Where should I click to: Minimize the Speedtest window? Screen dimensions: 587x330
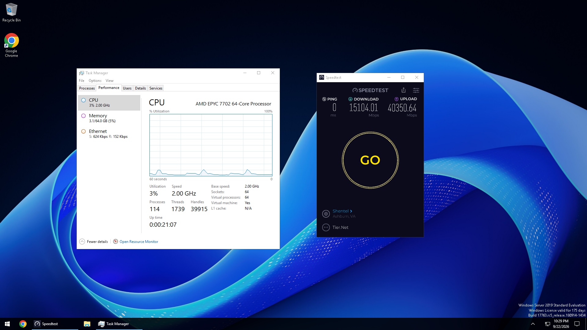[389, 77]
